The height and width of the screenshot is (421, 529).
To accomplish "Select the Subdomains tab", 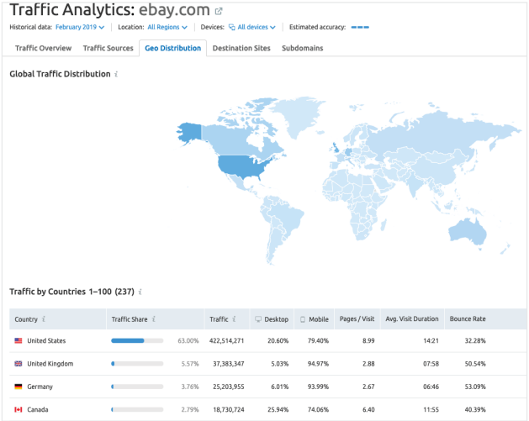I will tap(302, 49).
